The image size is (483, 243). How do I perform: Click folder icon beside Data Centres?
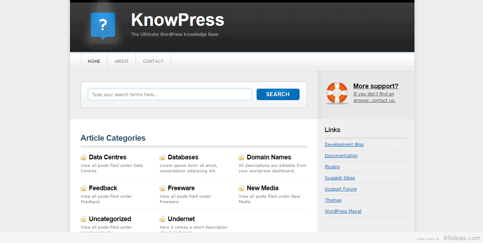point(84,157)
